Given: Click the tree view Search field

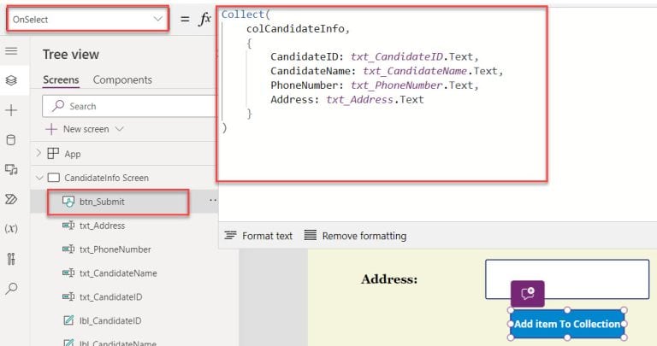Looking at the screenshot, I should (x=129, y=106).
